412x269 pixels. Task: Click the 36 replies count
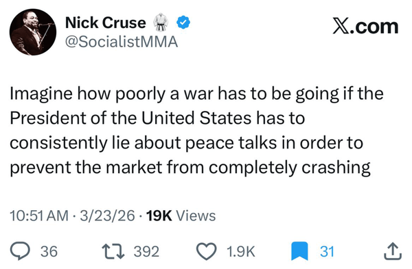click(x=49, y=251)
